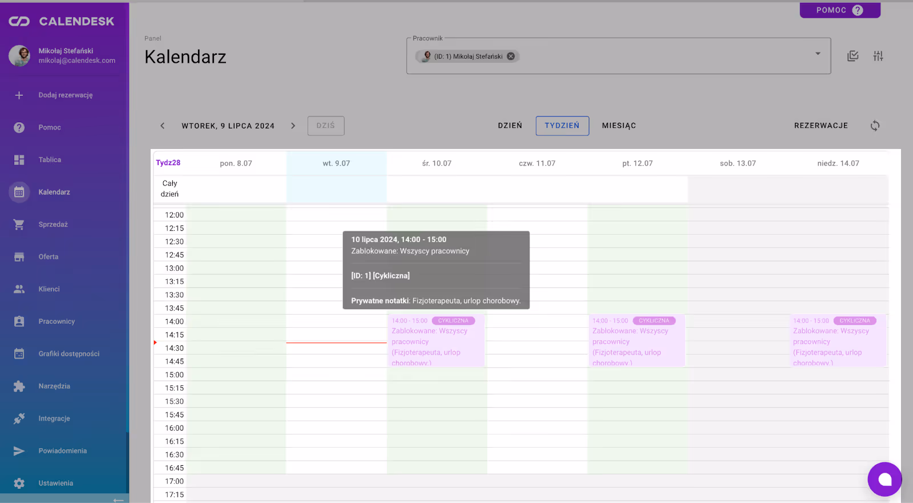Open Ustawienia gear icon
Viewport: 913px width, 503px height.
coord(19,483)
